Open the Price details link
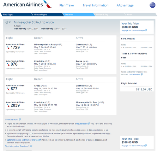 135,74
